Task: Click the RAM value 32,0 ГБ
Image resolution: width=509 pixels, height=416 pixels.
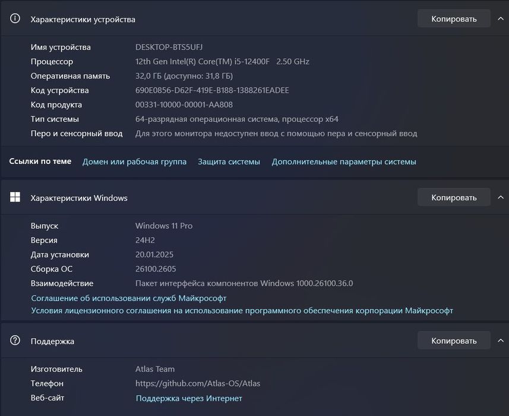Action: tap(184, 76)
